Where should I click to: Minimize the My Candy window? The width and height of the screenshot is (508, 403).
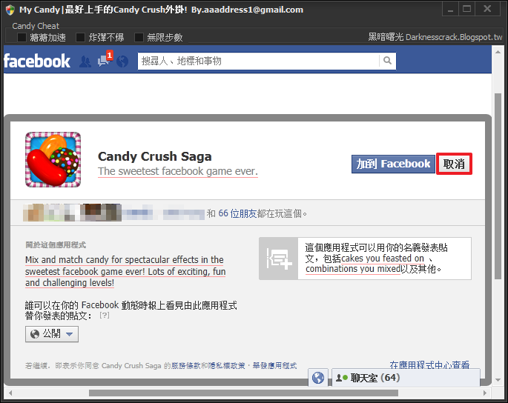point(450,10)
